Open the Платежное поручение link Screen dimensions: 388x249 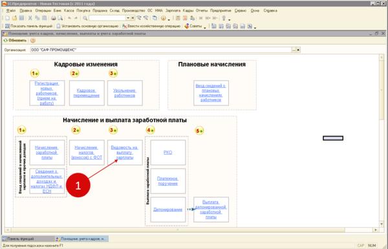[167, 181]
